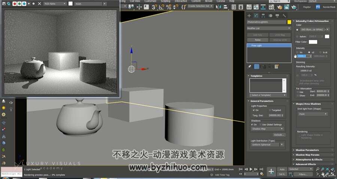Select the Kelvin color radio button
This screenshot has height=179, width=337.
(x=297, y=37)
